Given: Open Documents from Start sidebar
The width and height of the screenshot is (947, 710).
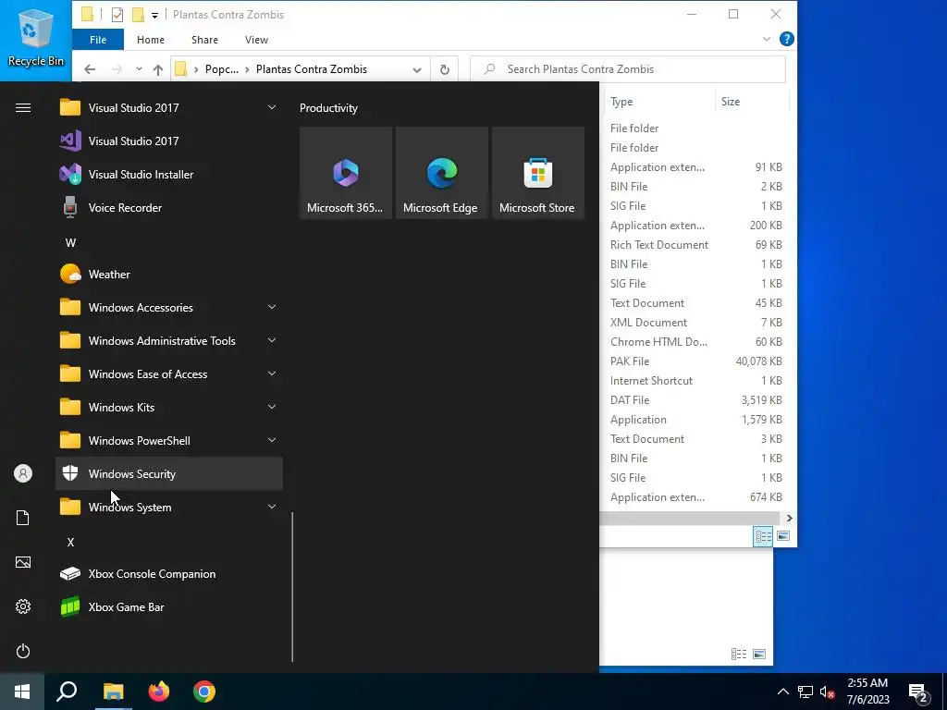Looking at the screenshot, I should pos(23,518).
